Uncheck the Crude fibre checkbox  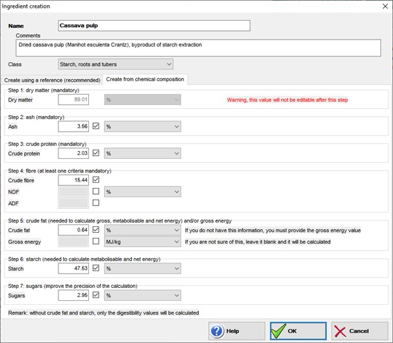95,180
